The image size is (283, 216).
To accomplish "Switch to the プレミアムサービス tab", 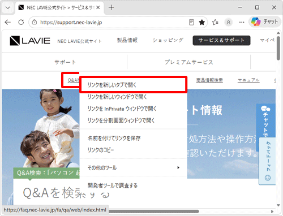I will coord(189,62).
